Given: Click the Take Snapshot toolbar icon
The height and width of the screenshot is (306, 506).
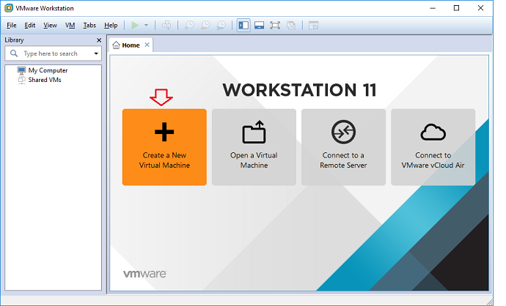Looking at the screenshot, I should [x=189, y=25].
